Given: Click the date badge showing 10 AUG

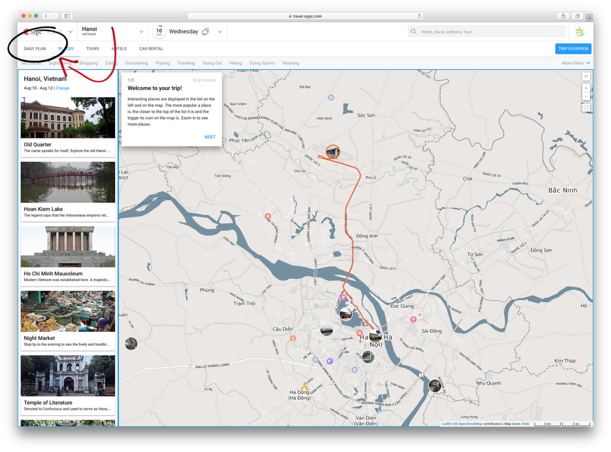Looking at the screenshot, I should point(159,32).
